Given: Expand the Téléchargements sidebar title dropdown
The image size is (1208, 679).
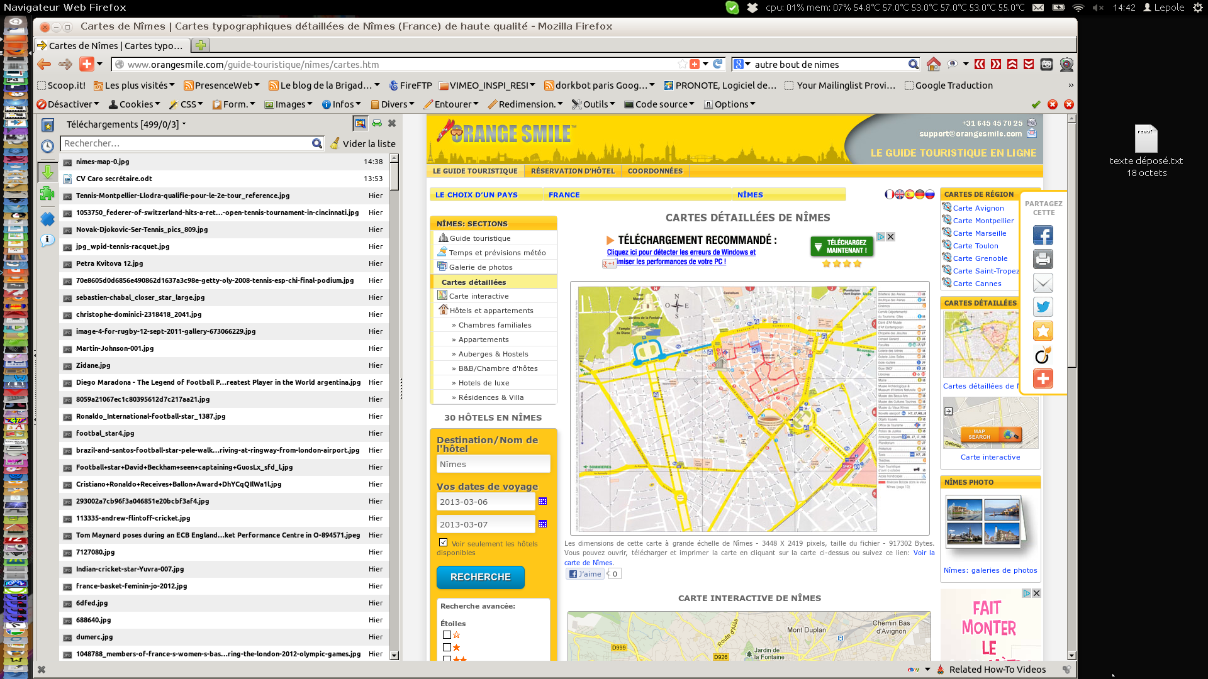Looking at the screenshot, I should click(126, 124).
